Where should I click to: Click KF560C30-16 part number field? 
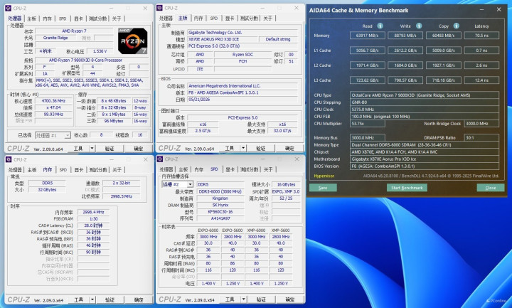pos(220,212)
